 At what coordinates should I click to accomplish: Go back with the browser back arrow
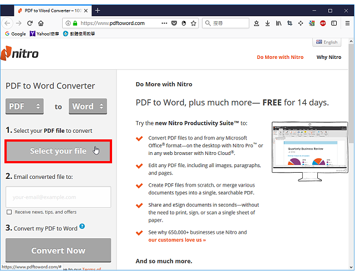[x=7, y=23]
